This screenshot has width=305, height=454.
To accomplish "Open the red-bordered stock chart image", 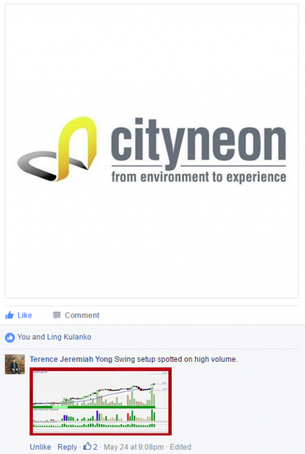I will (x=100, y=401).
